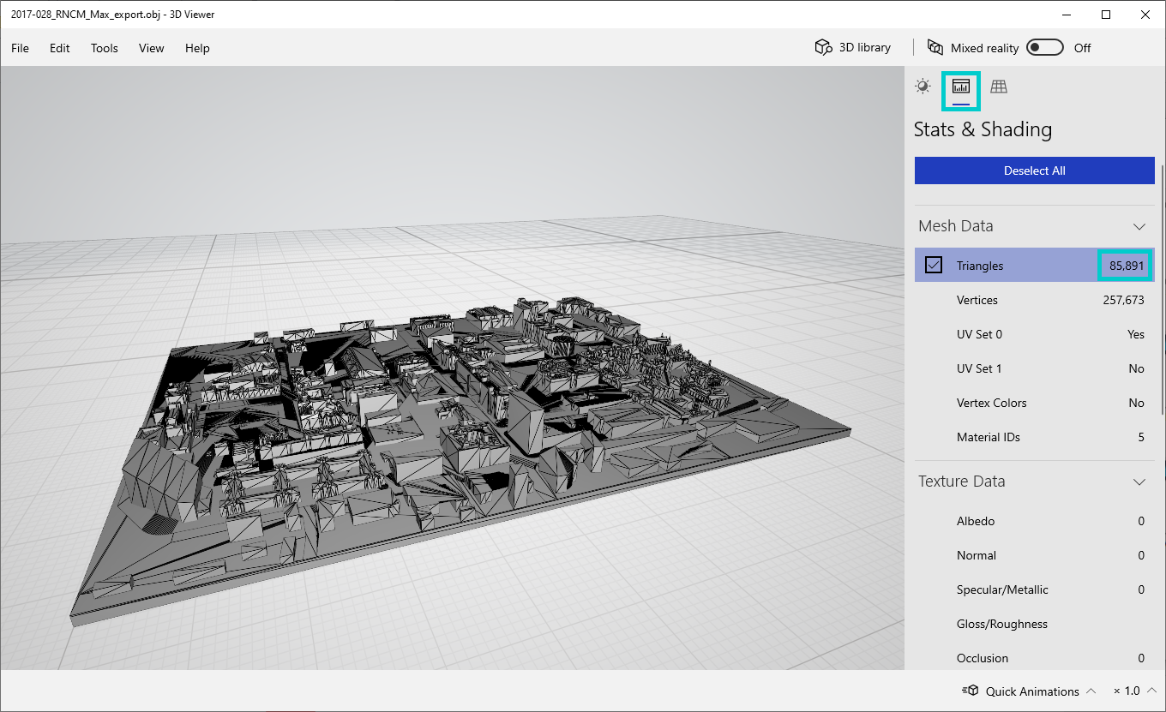The image size is (1166, 712).
Task: Select the Vertices row in Mesh Data
Action: (x=1034, y=300)
